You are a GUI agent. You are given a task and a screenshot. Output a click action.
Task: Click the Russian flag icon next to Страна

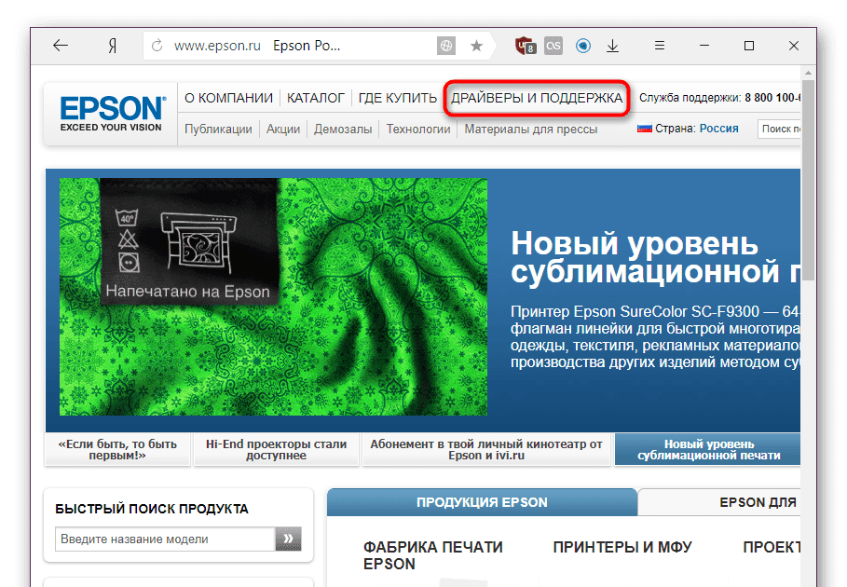(x=645, y=129)
